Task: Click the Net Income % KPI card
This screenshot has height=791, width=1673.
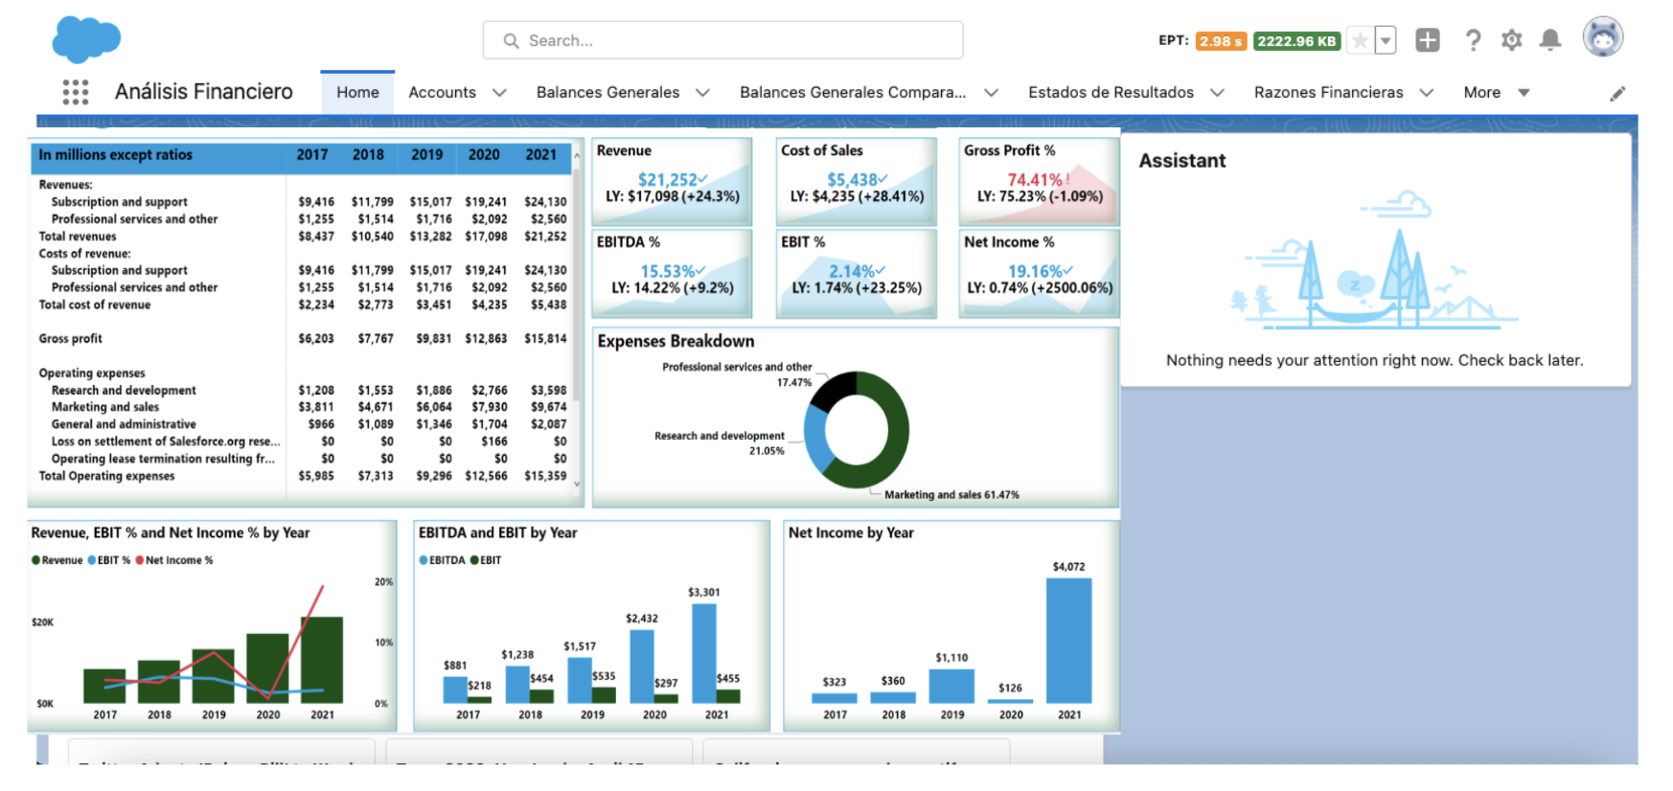Action: coord(1039,273)
